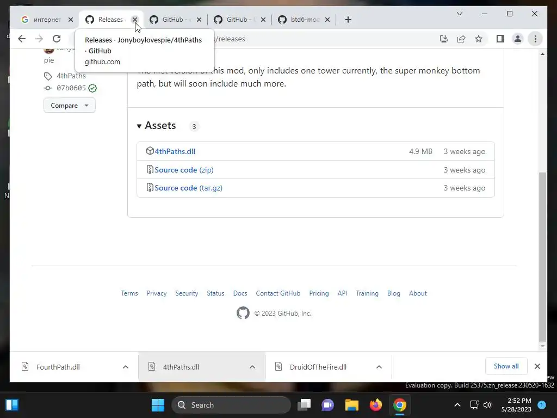This screenshot has height=418, width=557.
Task: Expand options for FourthPath.dll download
Action: point(126,367)
